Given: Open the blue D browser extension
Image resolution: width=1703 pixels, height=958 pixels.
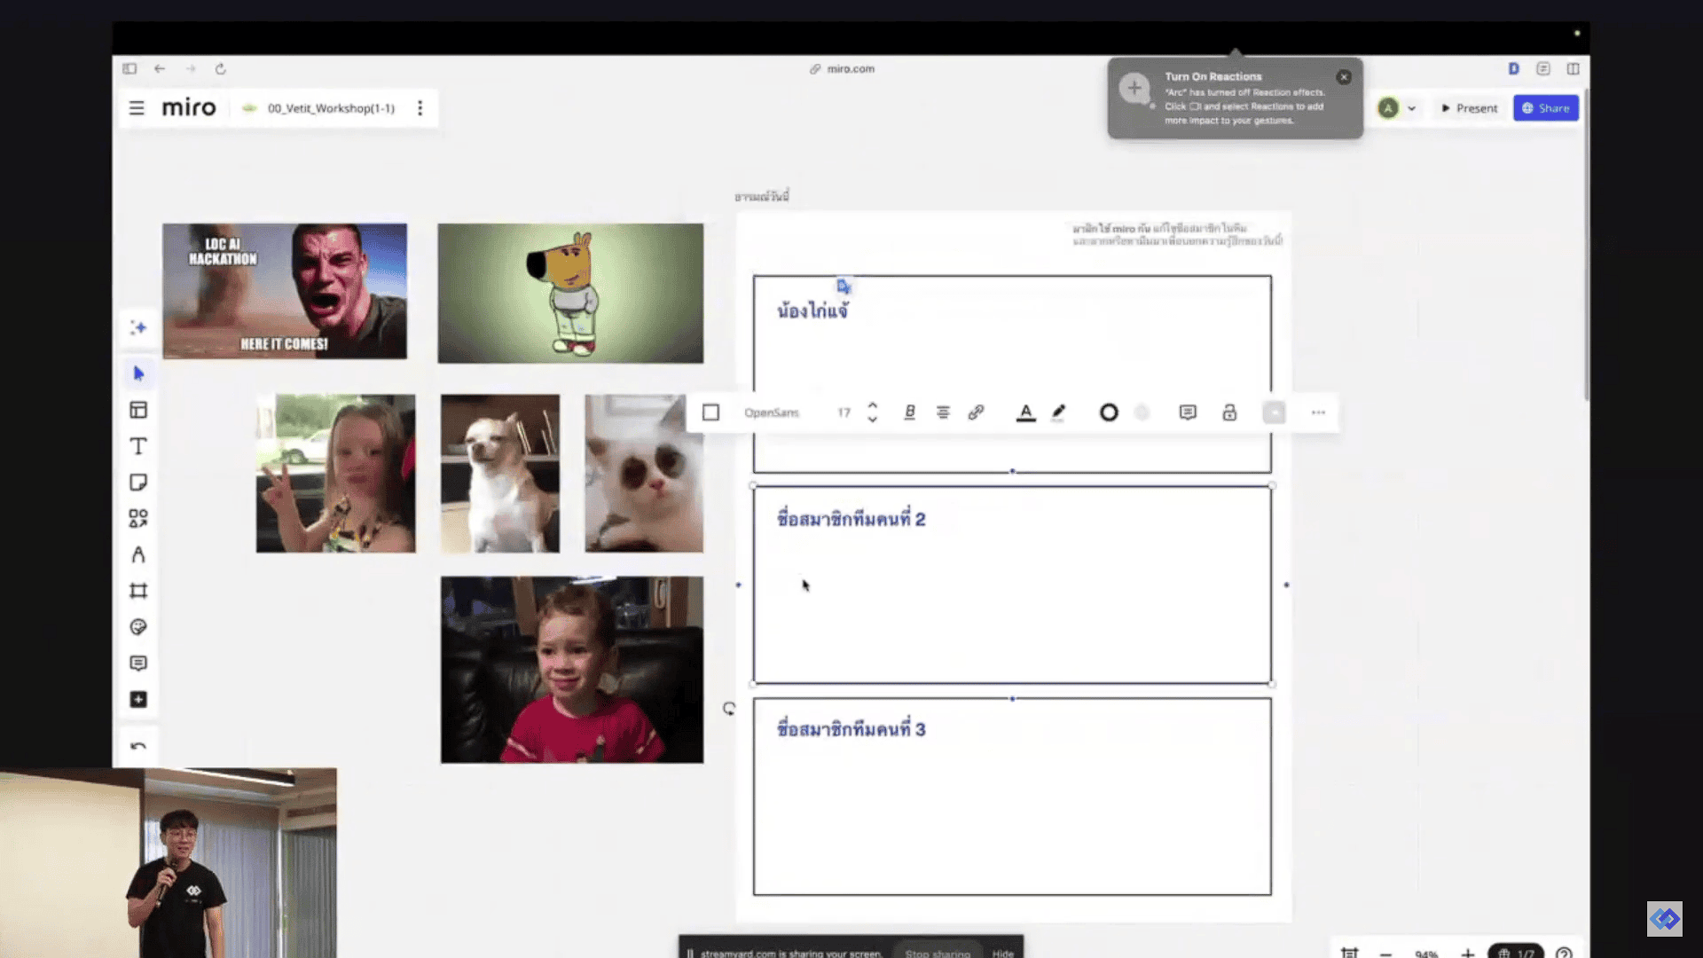Looking at the screenshot, I should tap(1514, 68).
